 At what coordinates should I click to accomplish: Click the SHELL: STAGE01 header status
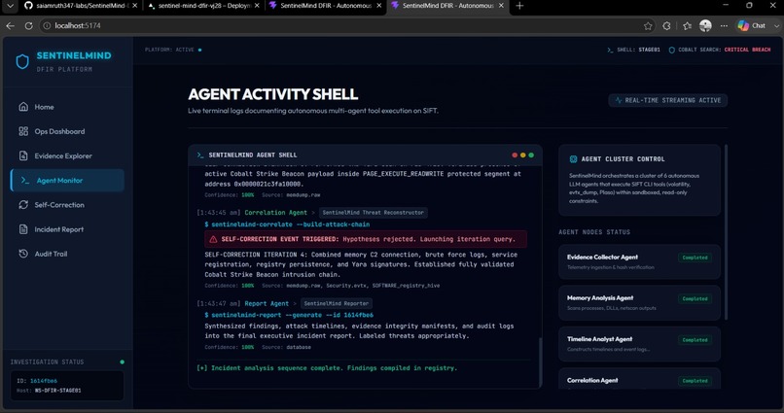click(x=633, y=50)
